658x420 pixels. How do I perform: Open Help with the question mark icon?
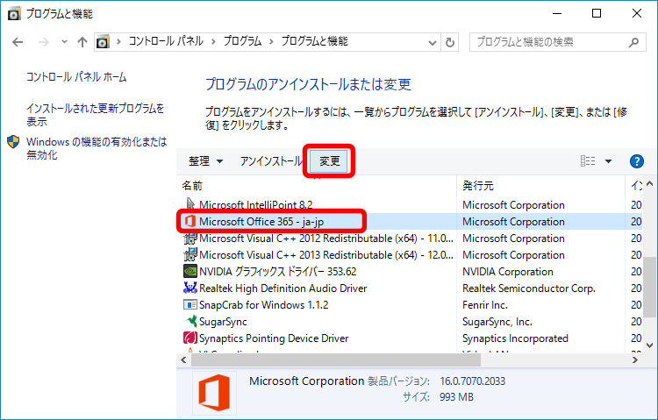[x=637, y=161]
